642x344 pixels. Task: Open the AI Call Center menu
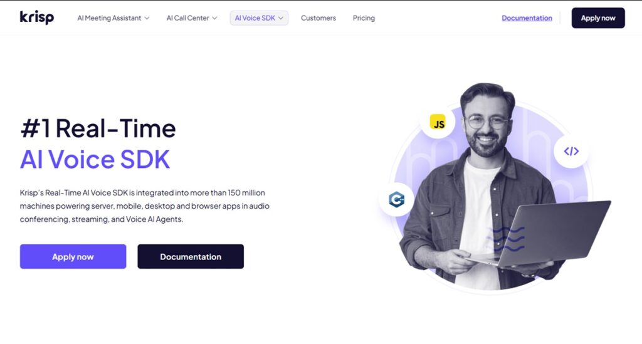pyautogui.click(x=192, y=18)
